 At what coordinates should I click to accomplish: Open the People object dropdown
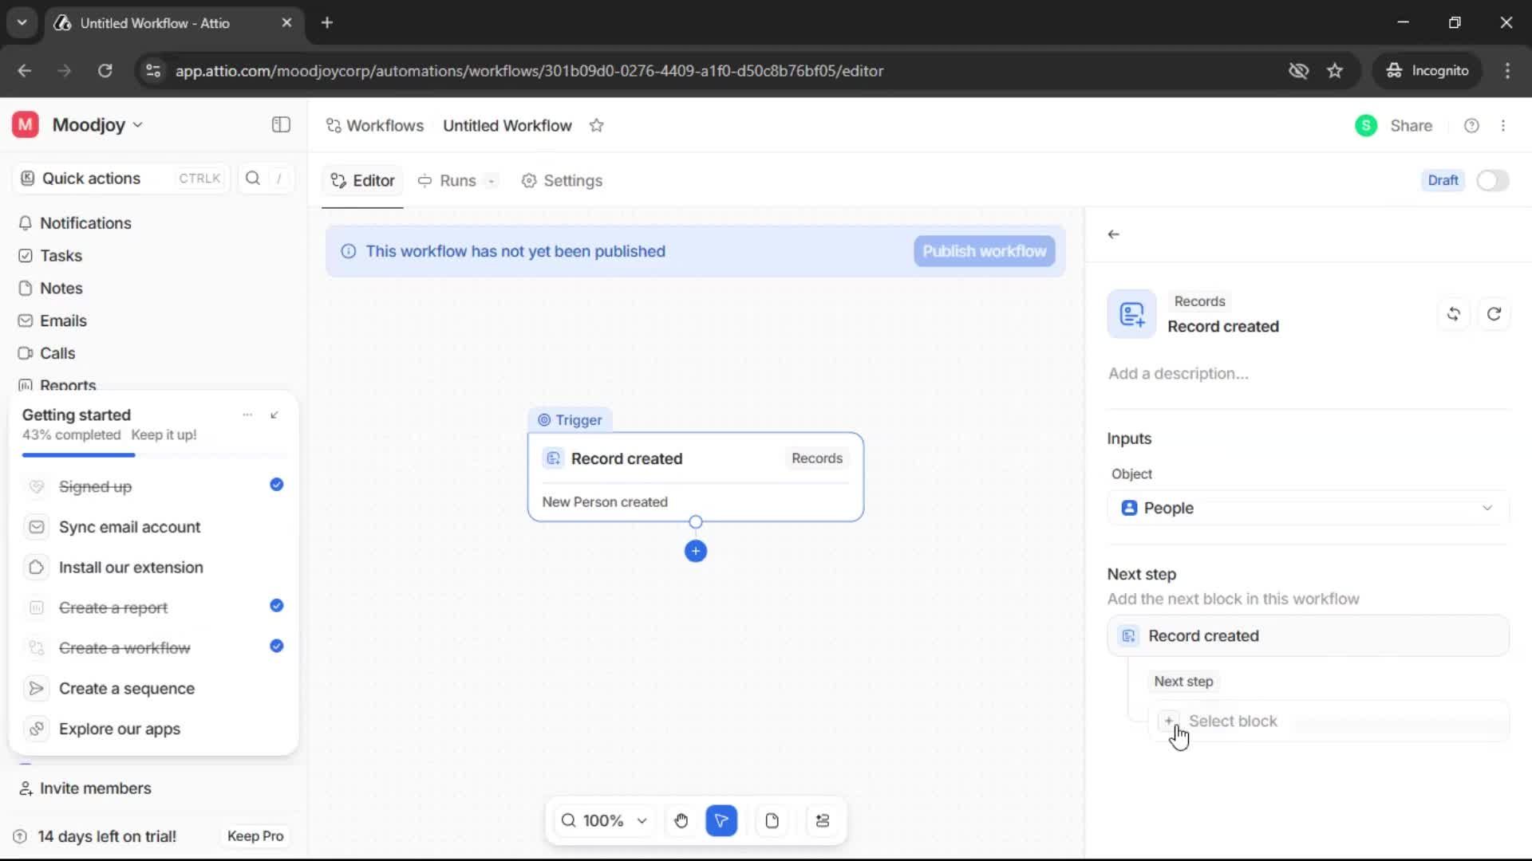(1306, 508)
